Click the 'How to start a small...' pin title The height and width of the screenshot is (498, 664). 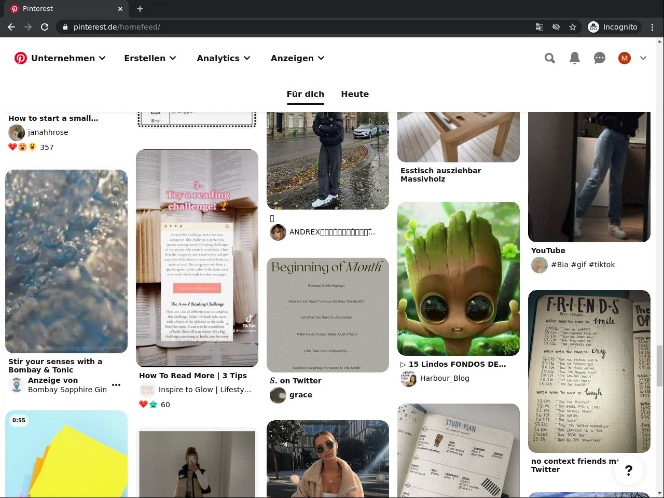(53, 118)
